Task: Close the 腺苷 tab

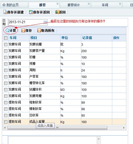Action: (57, 4)
